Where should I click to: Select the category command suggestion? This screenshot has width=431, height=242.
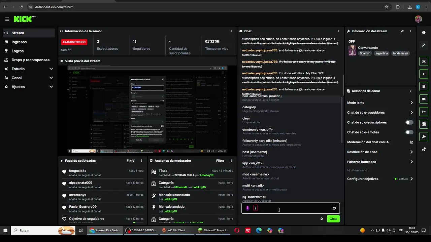[x=291, y=109]
